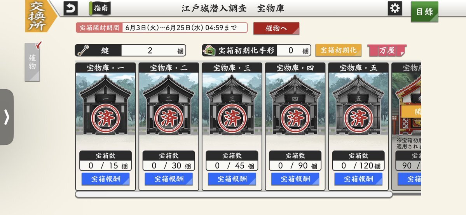Select the 済 stamp on 宝物庫・三

coord(232,118)
